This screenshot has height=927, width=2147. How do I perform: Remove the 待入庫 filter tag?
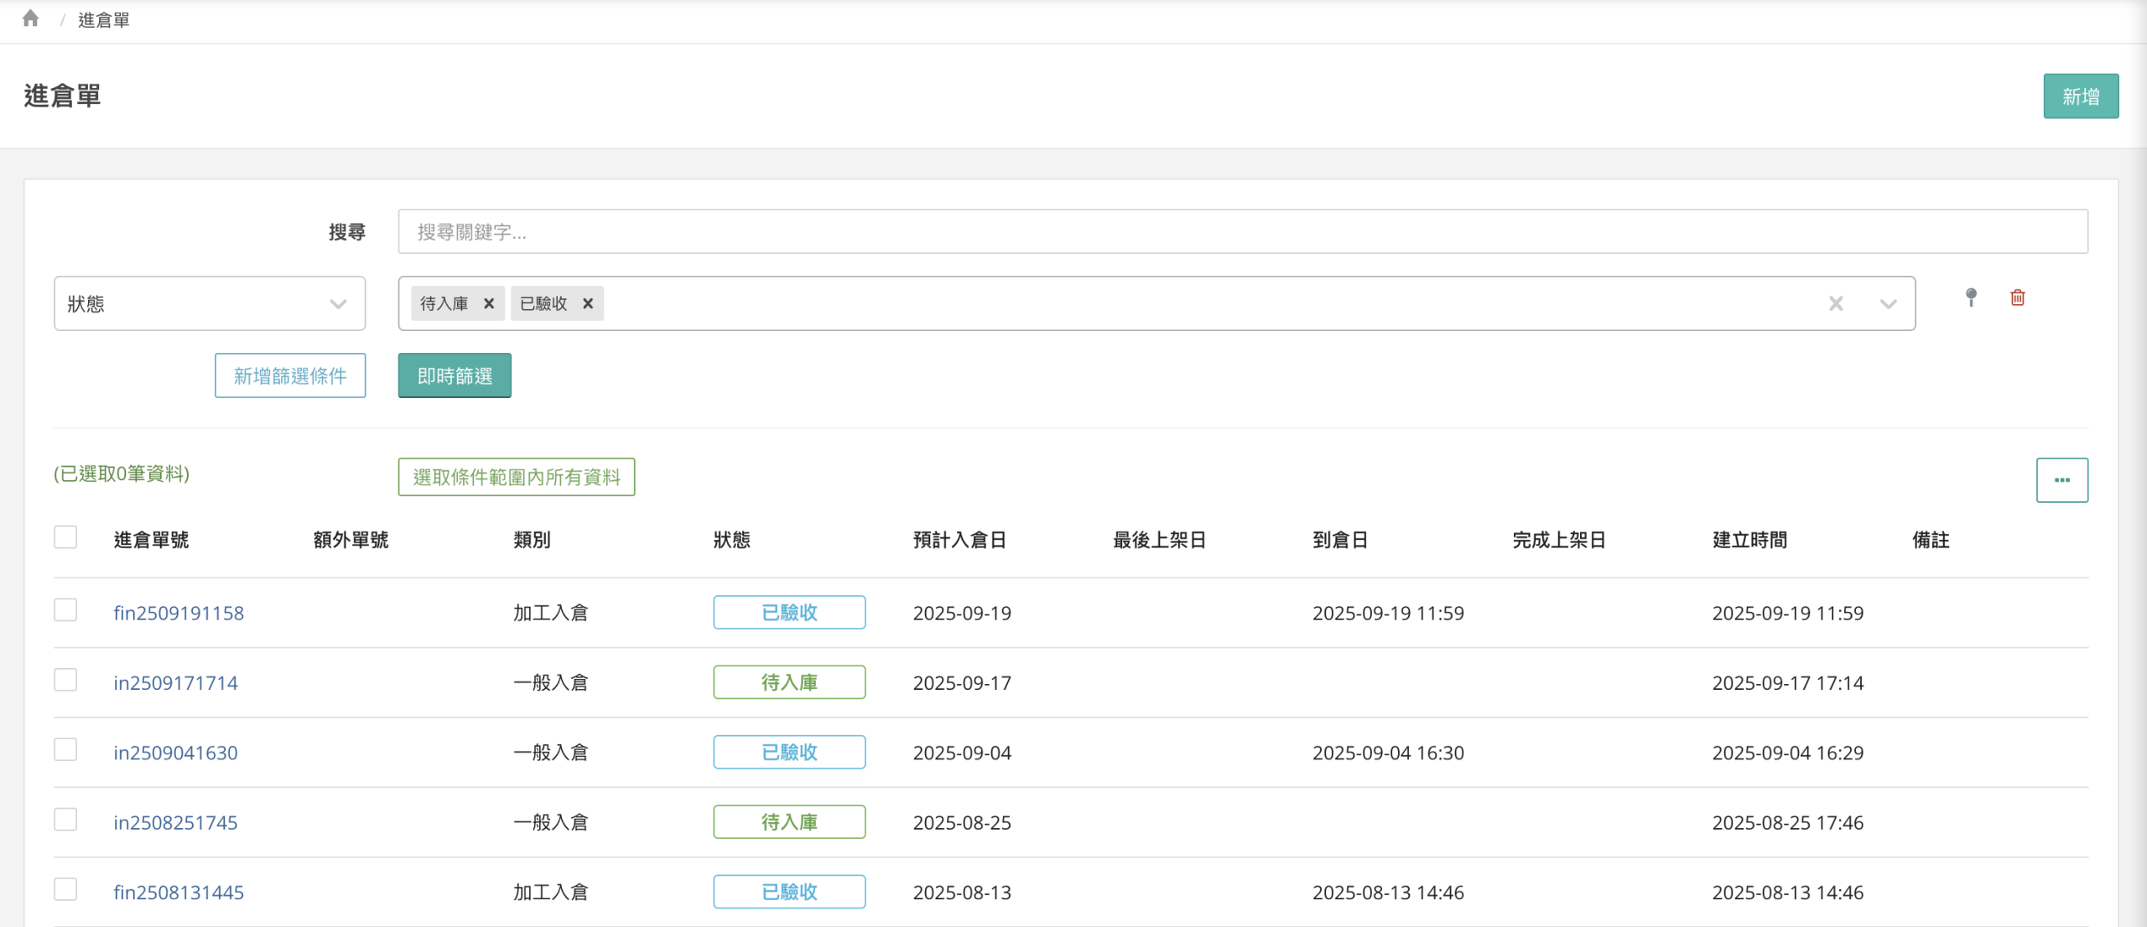coord(489,303)
